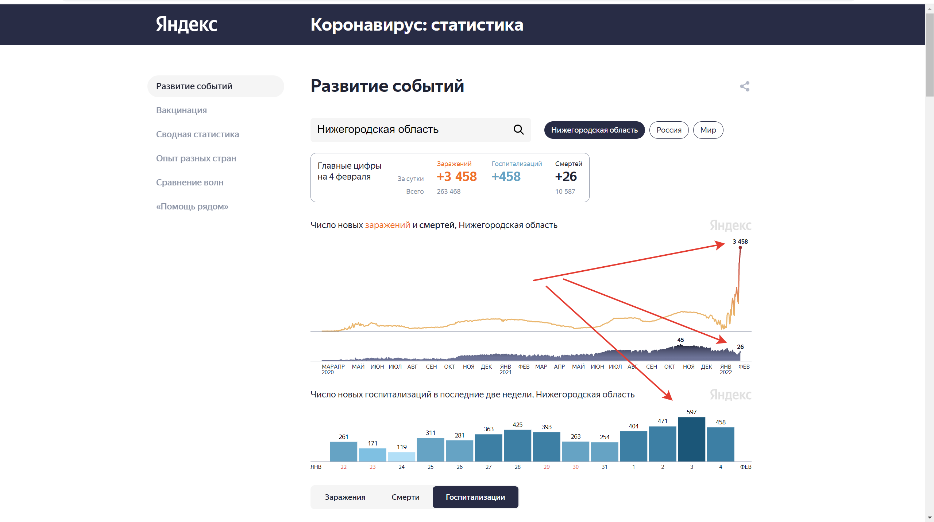Image resolution: width=934 pixels, height=522 pixels.
Task: Select 'Развитие событий' in the sidebar
Action: pos(216,86)
